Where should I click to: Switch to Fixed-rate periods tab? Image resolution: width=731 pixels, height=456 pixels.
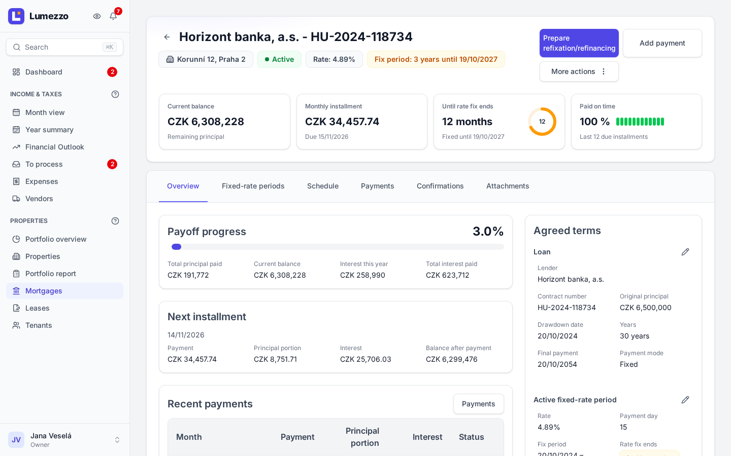coord(253,186)
